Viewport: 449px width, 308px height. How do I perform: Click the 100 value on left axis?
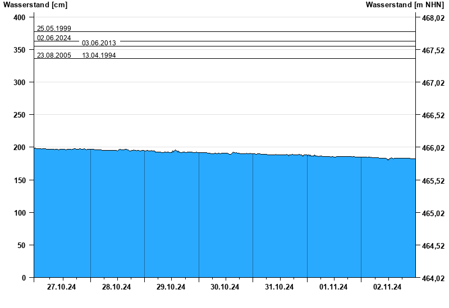click(20, 213)
